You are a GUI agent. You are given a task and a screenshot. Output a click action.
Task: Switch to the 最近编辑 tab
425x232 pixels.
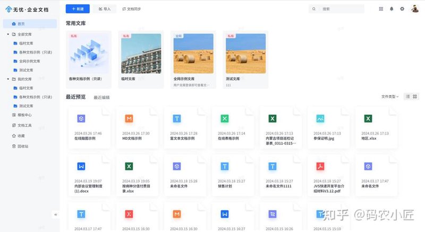tap(101, 98)
